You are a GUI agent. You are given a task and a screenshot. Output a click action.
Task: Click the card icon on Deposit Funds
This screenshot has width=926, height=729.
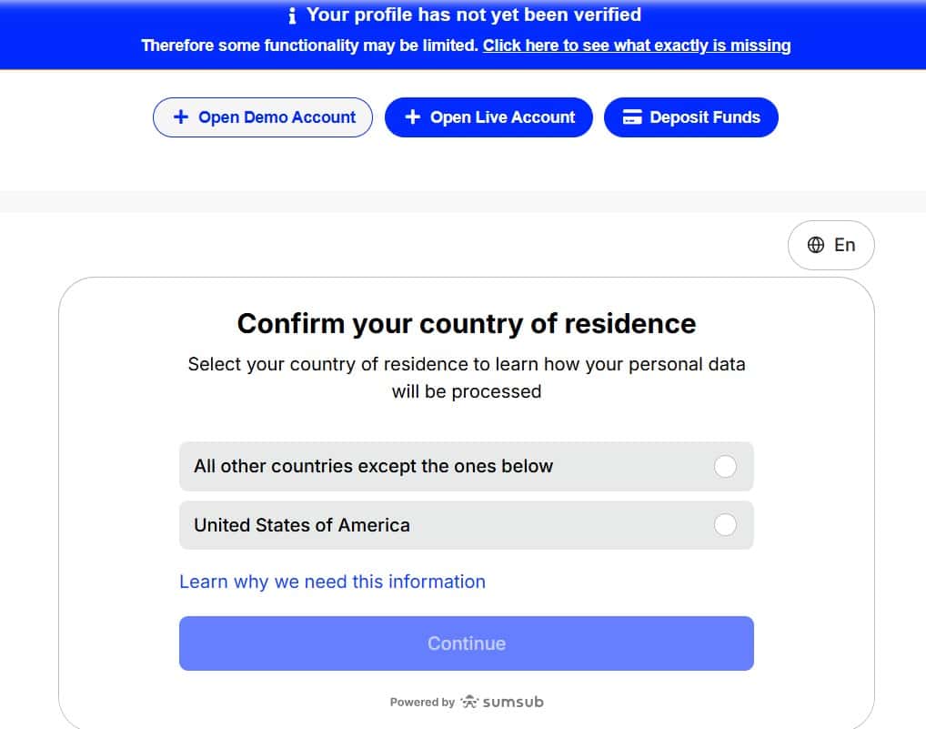pos(632,117)
